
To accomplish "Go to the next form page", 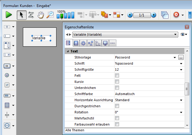I will (x=154, y=15).
